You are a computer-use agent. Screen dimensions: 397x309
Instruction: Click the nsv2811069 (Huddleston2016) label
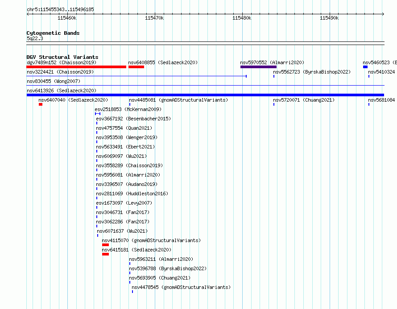pyautogui.click(x=132, y=194)
